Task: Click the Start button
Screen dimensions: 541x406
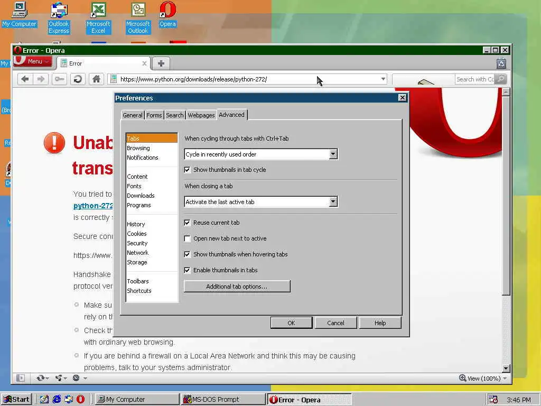Action: [x=16, y=400]
